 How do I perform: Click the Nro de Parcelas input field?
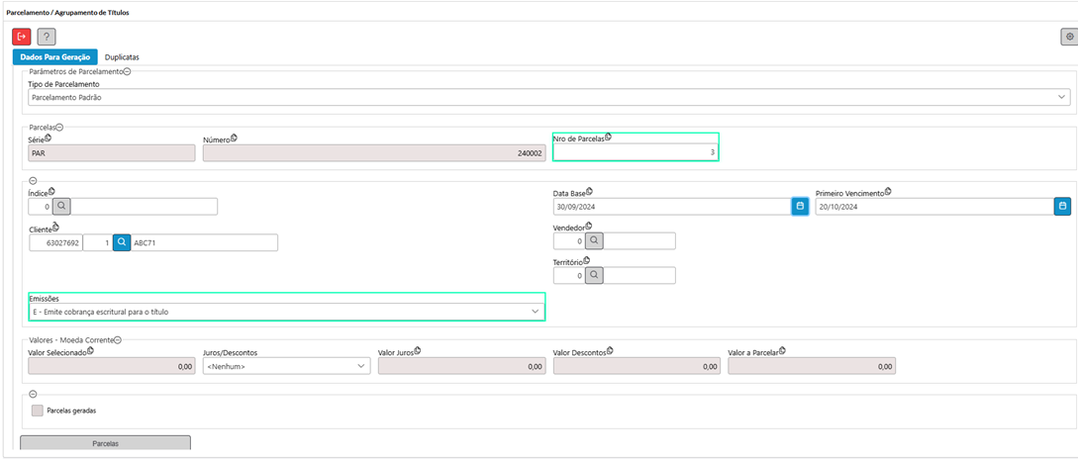pyautogui.click(x=636, y=151)
